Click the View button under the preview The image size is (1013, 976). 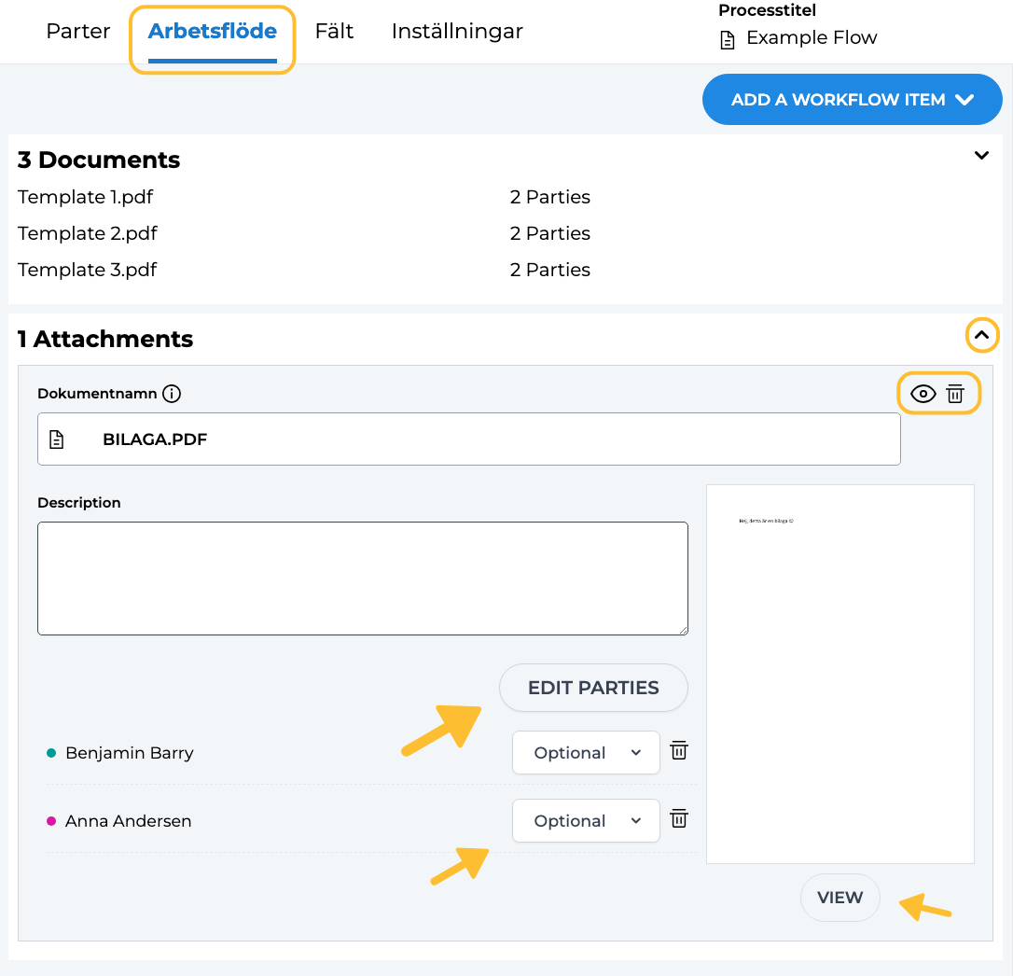[x=840, y=898]
